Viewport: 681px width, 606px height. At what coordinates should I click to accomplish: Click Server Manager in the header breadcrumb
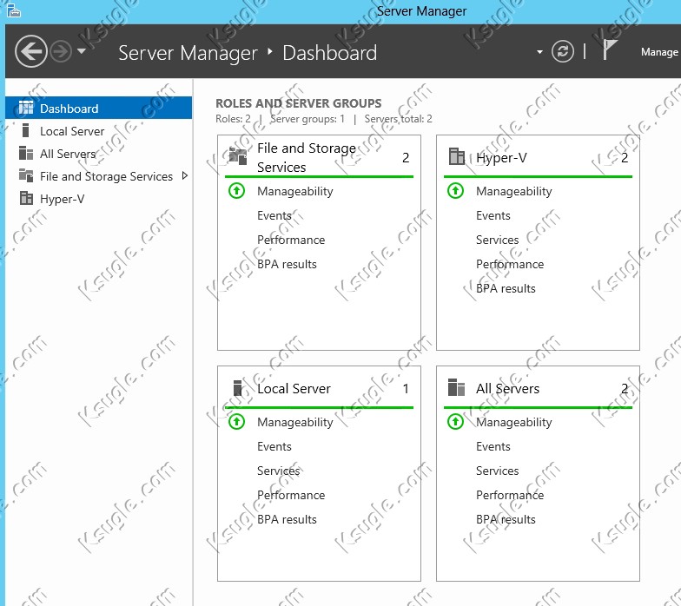pos(188,53)
